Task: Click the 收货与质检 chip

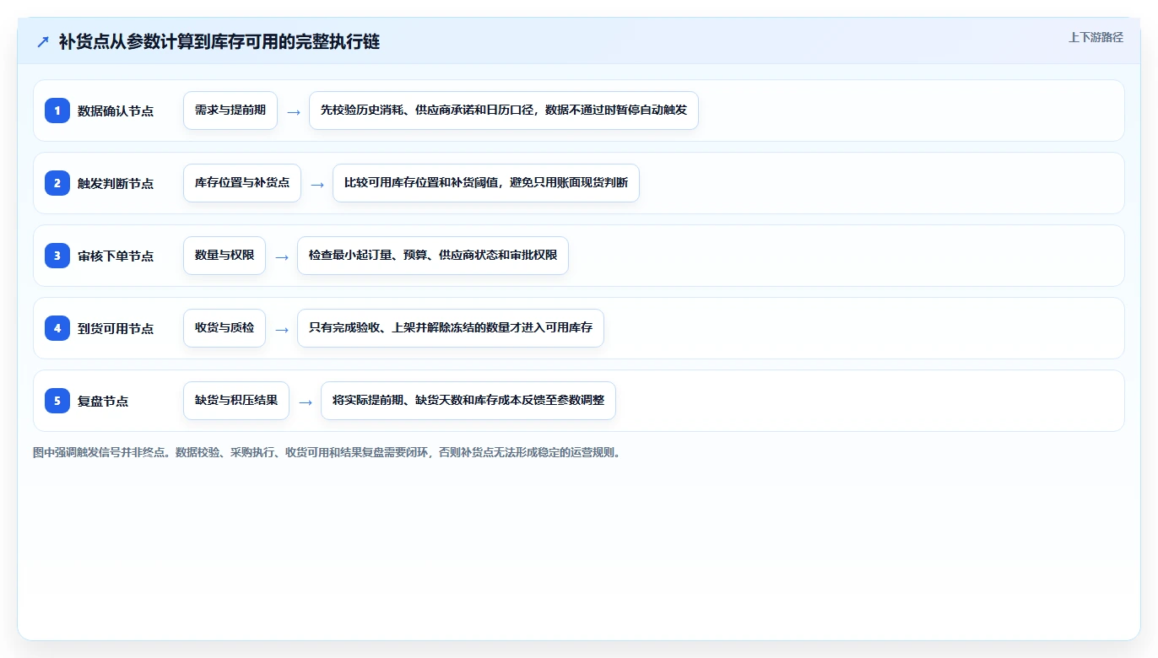Action: (225, 328)
